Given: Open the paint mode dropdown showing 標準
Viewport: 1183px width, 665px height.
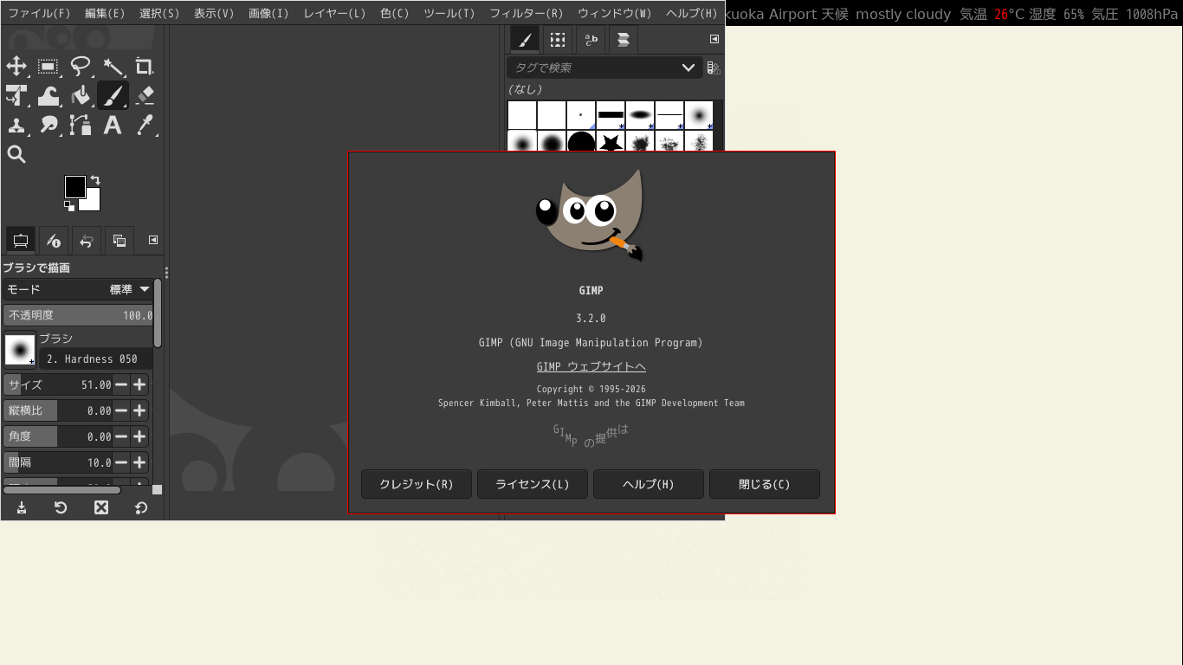Looking at the screenshot, I should [x=78, y=289].
